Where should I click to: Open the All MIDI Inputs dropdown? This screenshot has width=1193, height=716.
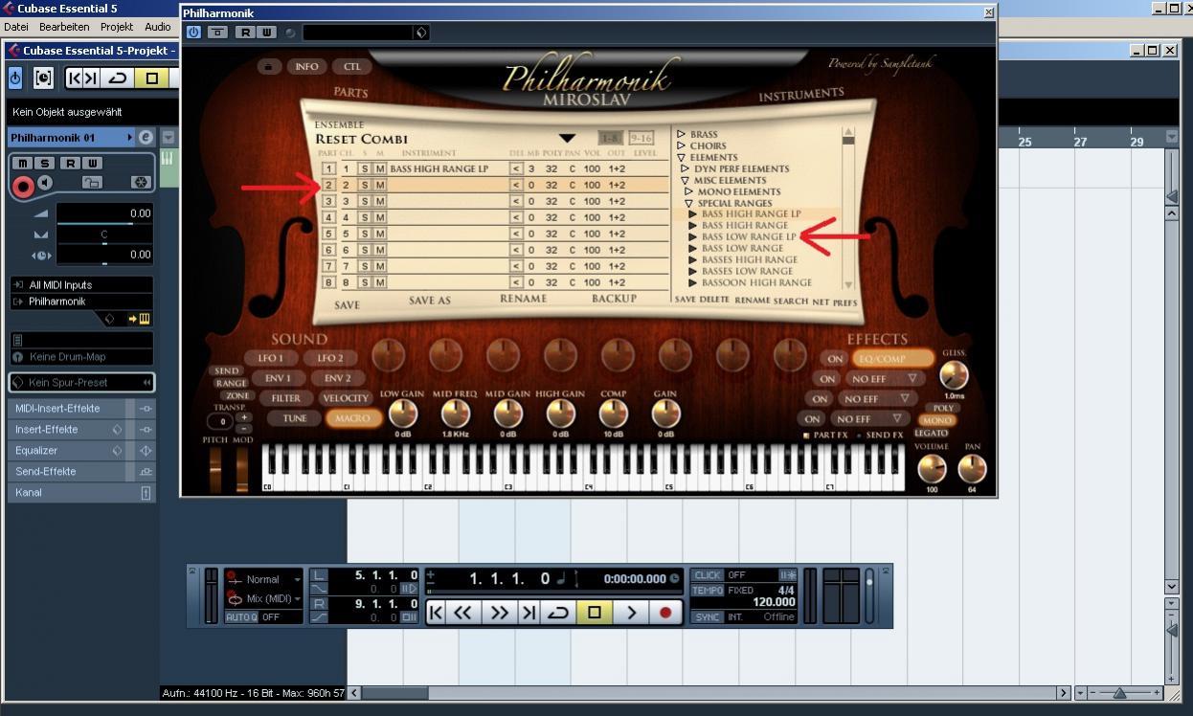click(x=81, y=285)
